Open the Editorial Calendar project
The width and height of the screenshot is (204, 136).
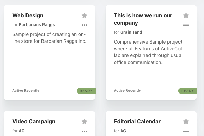[137, 122]
